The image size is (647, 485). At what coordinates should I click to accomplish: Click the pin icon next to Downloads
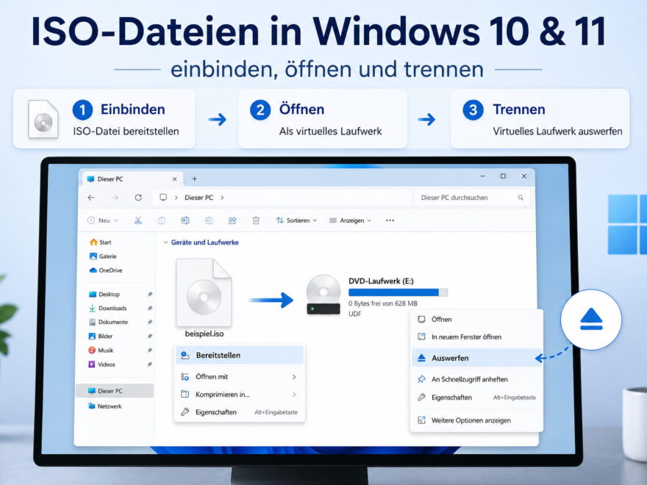150,308
